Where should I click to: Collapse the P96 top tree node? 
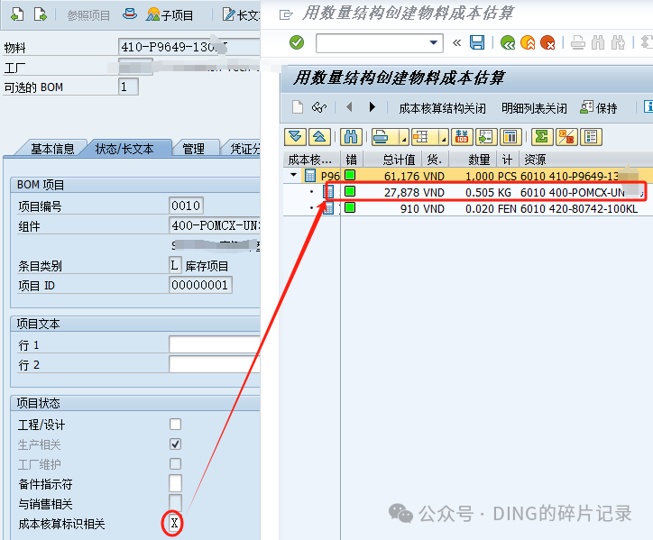pyautogui.click(x=294, y=175)
